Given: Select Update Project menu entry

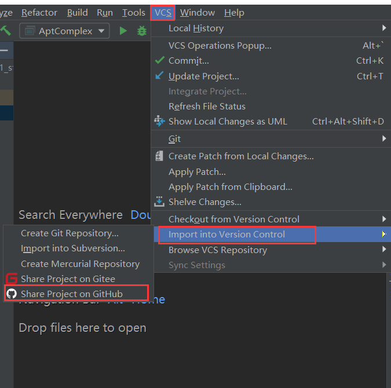Looking at the screenshot, I should (271, 76).
